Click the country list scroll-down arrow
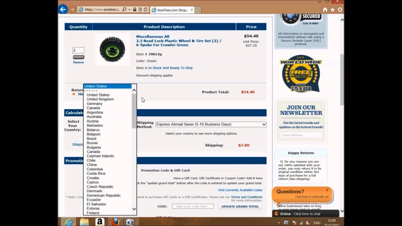 tap(134, 209)
